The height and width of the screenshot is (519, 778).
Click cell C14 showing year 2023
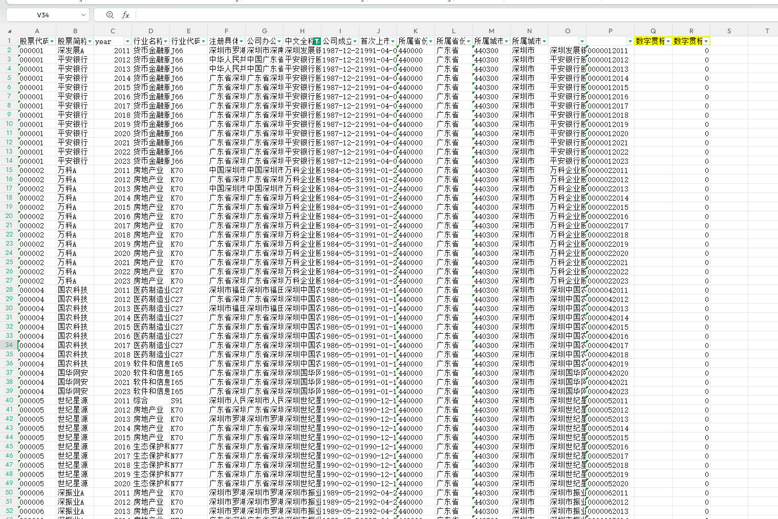pyautogui.click(x=113, y=161)
